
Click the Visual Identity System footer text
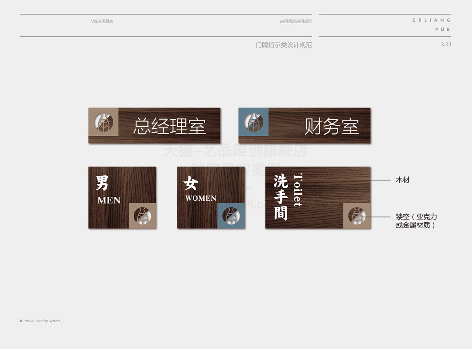(42, 321)
